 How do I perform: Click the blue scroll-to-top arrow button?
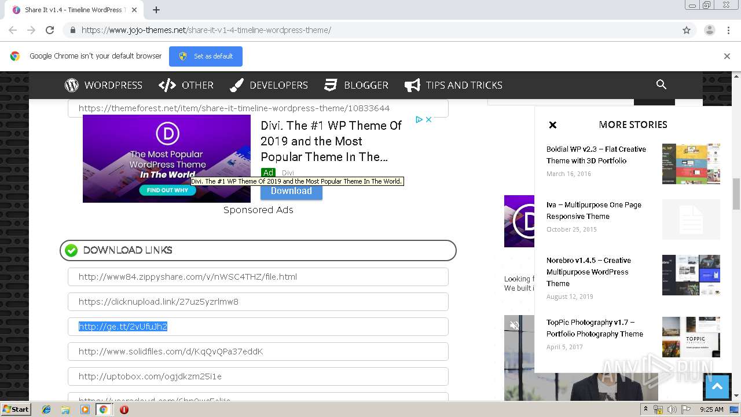pos(717,387)
